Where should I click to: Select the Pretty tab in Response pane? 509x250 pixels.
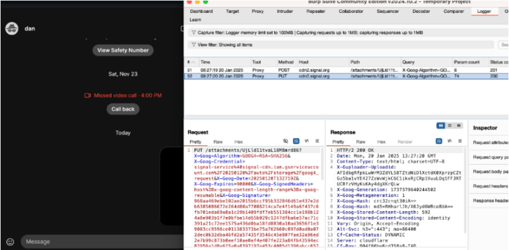[x=338, y=142]
